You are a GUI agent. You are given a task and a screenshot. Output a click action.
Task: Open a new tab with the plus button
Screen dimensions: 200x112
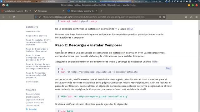102,11
